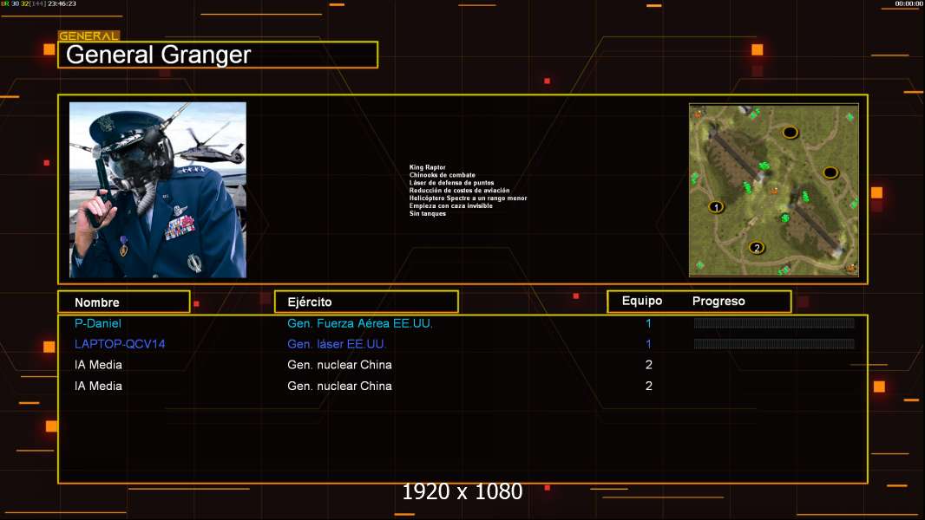Click the Equipo column header
The height and width of the screenshot is (520, 925).
(642, 301)
